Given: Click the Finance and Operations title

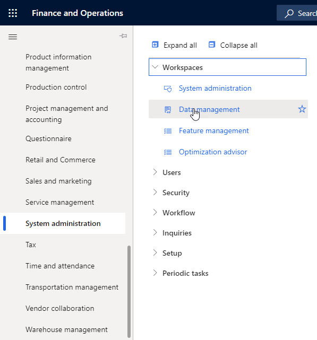Looking at the screenshot, I should [x=78, y=13].
